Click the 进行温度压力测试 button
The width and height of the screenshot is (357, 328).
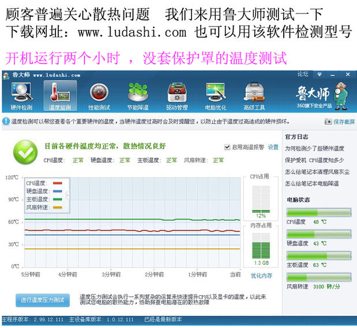pos(43,300)
